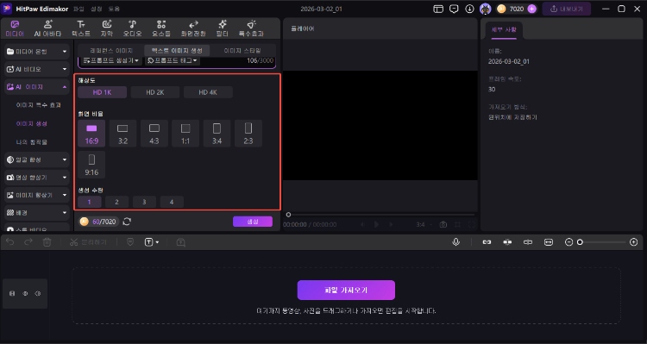Open the download center icon in the title bar

[469, 9]
